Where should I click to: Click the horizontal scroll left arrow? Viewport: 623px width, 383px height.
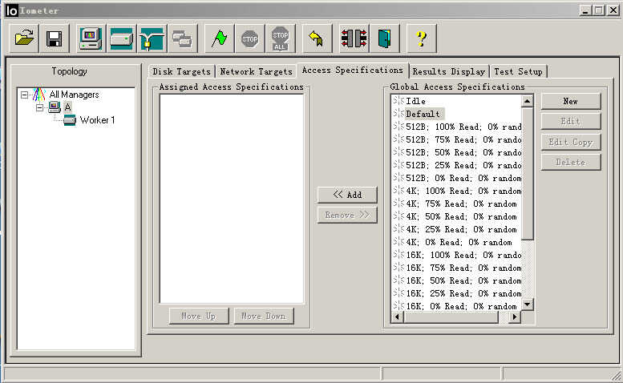tap(398, 316)
